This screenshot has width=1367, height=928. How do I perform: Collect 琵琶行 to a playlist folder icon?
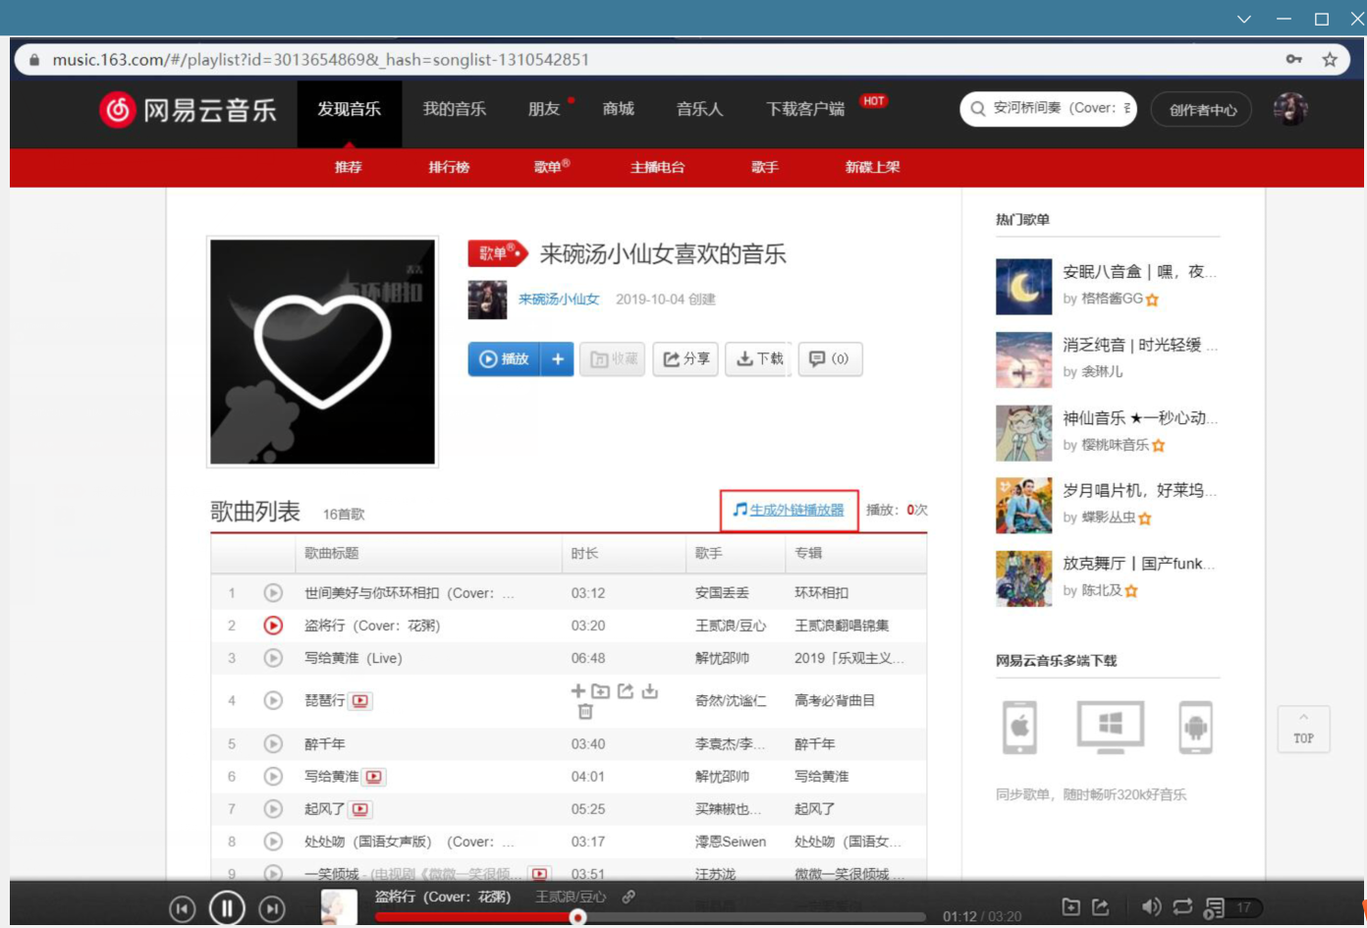tap(601, 690)
